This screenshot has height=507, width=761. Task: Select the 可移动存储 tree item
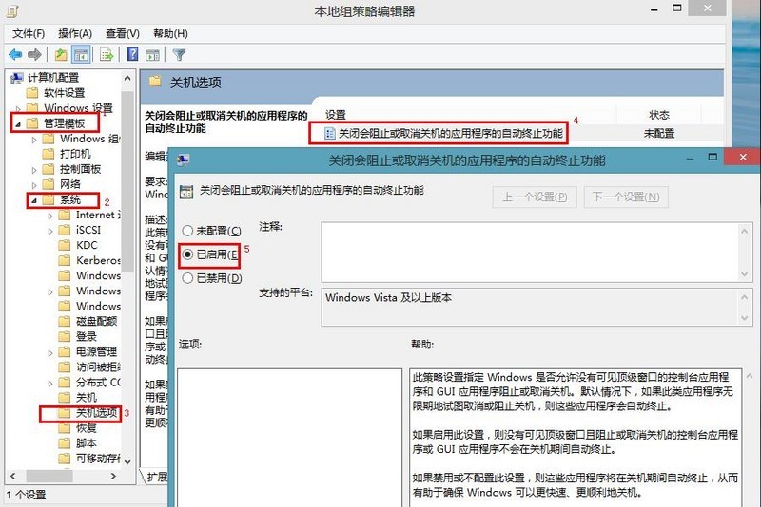[x=98, y=458]
